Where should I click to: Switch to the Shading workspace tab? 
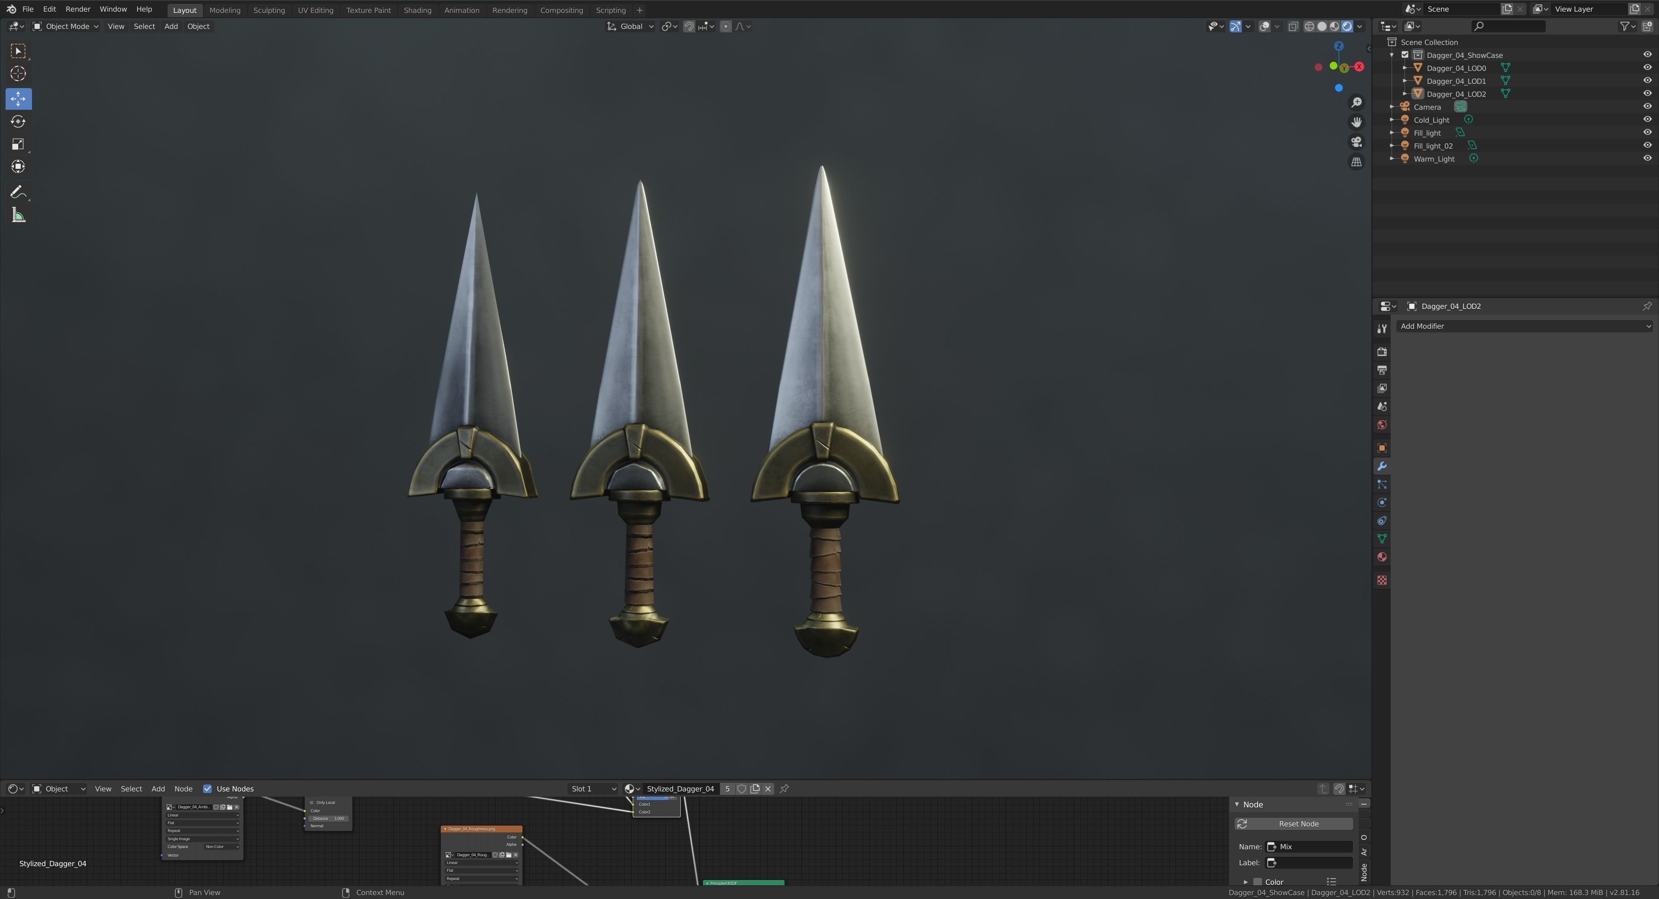417,10
